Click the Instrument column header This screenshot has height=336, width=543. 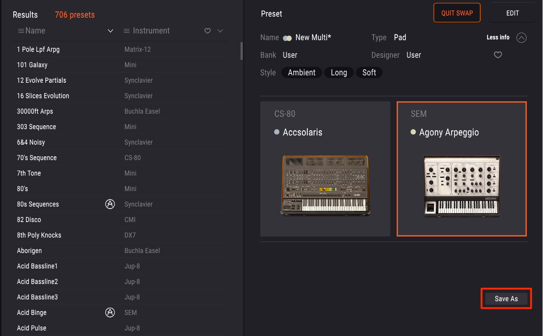(x=151, y=31)
